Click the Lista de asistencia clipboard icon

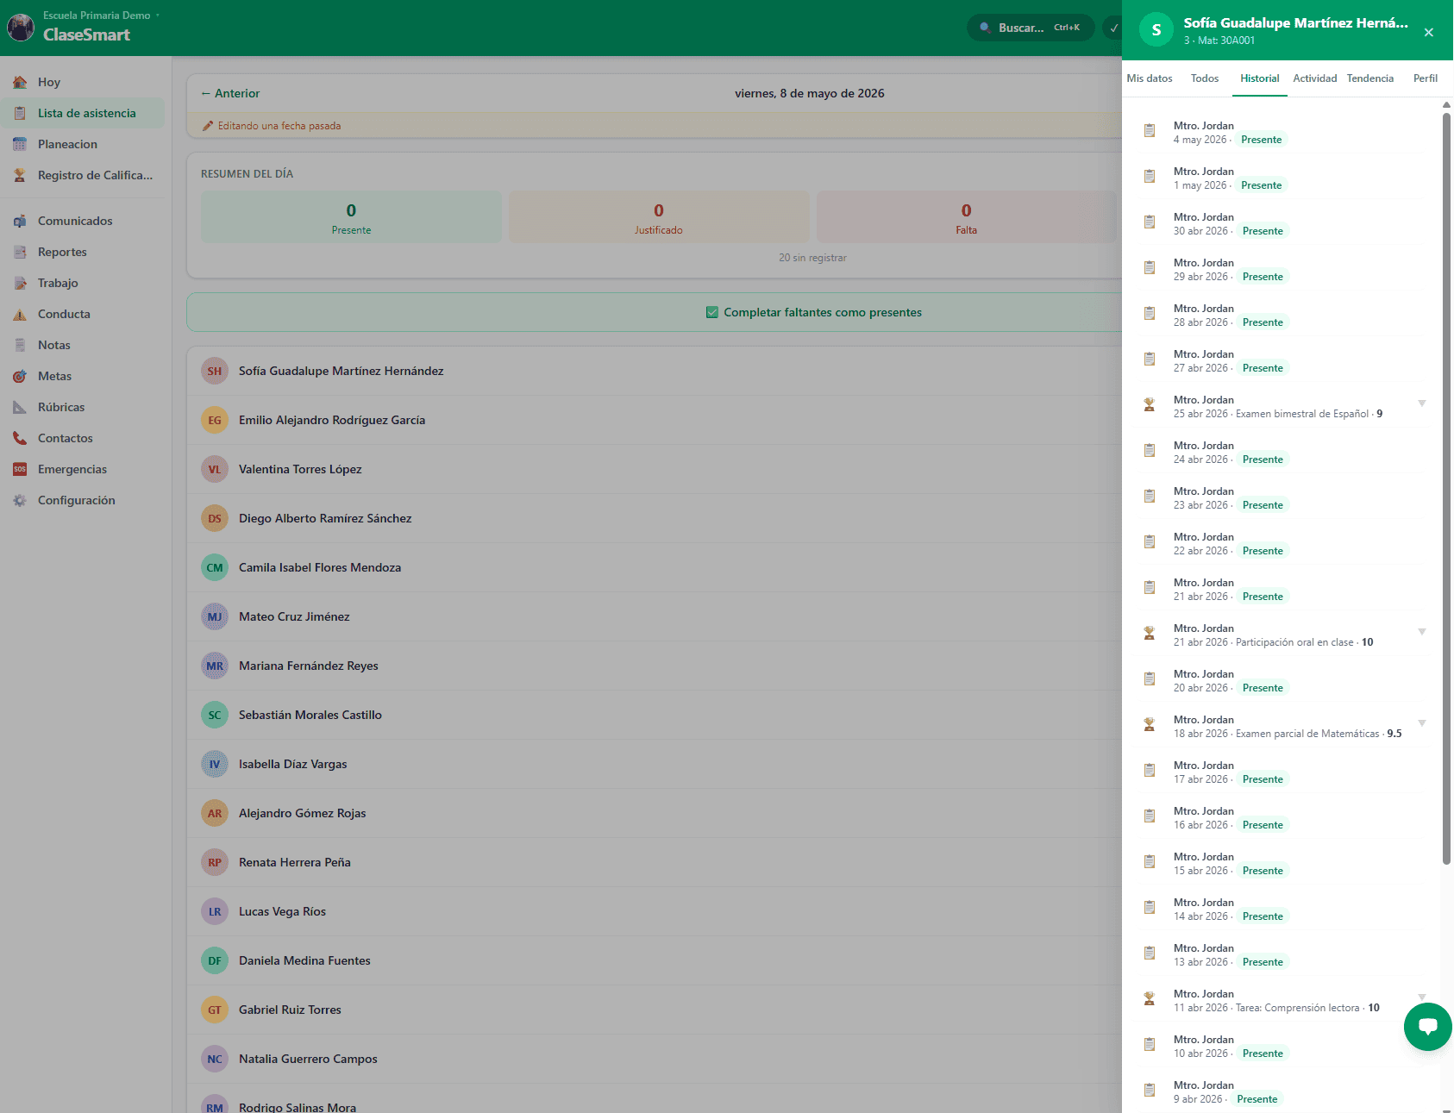[20, 113]
